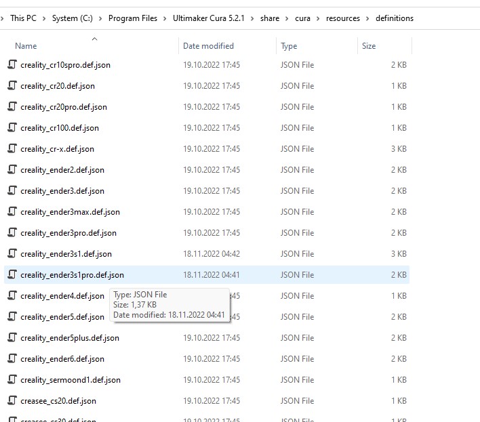Navigate to the share folder breadcrumb
480x422 pixels.
coord(270,18)
